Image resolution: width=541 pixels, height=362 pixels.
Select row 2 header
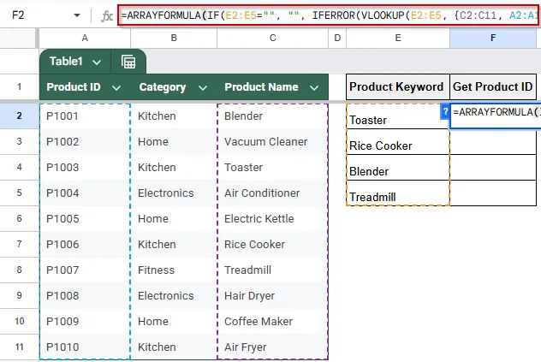pos(20,116)
